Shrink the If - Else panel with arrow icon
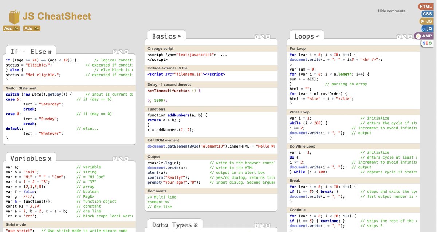Image resolution: width=437 pixels, height=232 pixels. coord(121,52)
